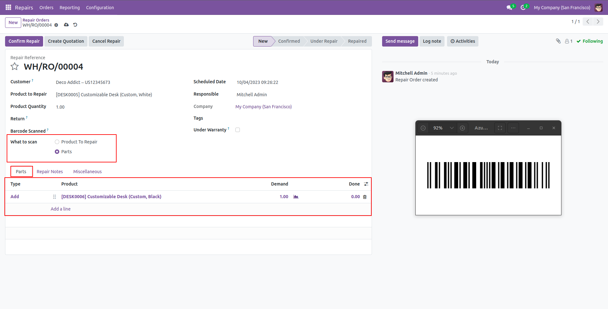The width and height of the screenshot is (608, 309).
Task: Open the Responsible field dropdown
Action: (x=301, y=95)
